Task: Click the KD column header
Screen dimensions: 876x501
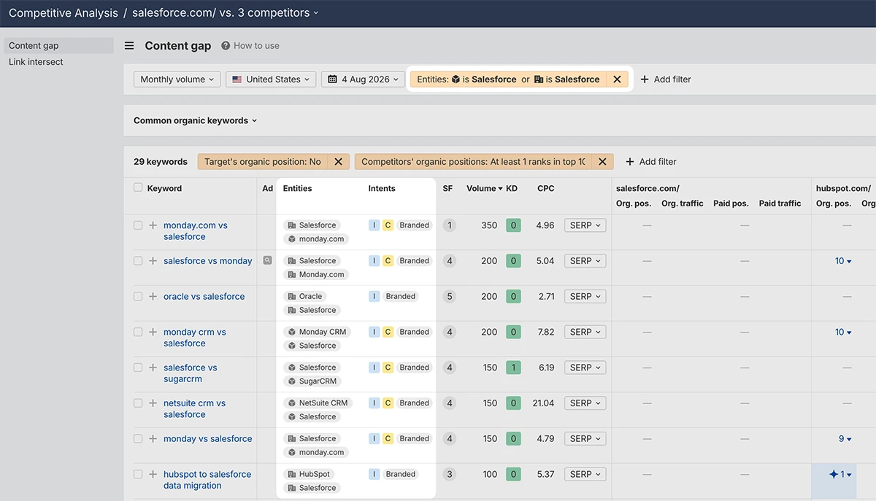Action: (x=512, y=188)
